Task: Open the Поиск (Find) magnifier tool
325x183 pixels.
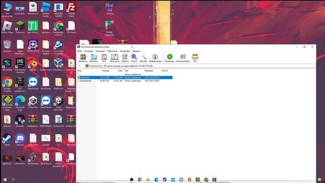Action: click(x=134, y=58)
